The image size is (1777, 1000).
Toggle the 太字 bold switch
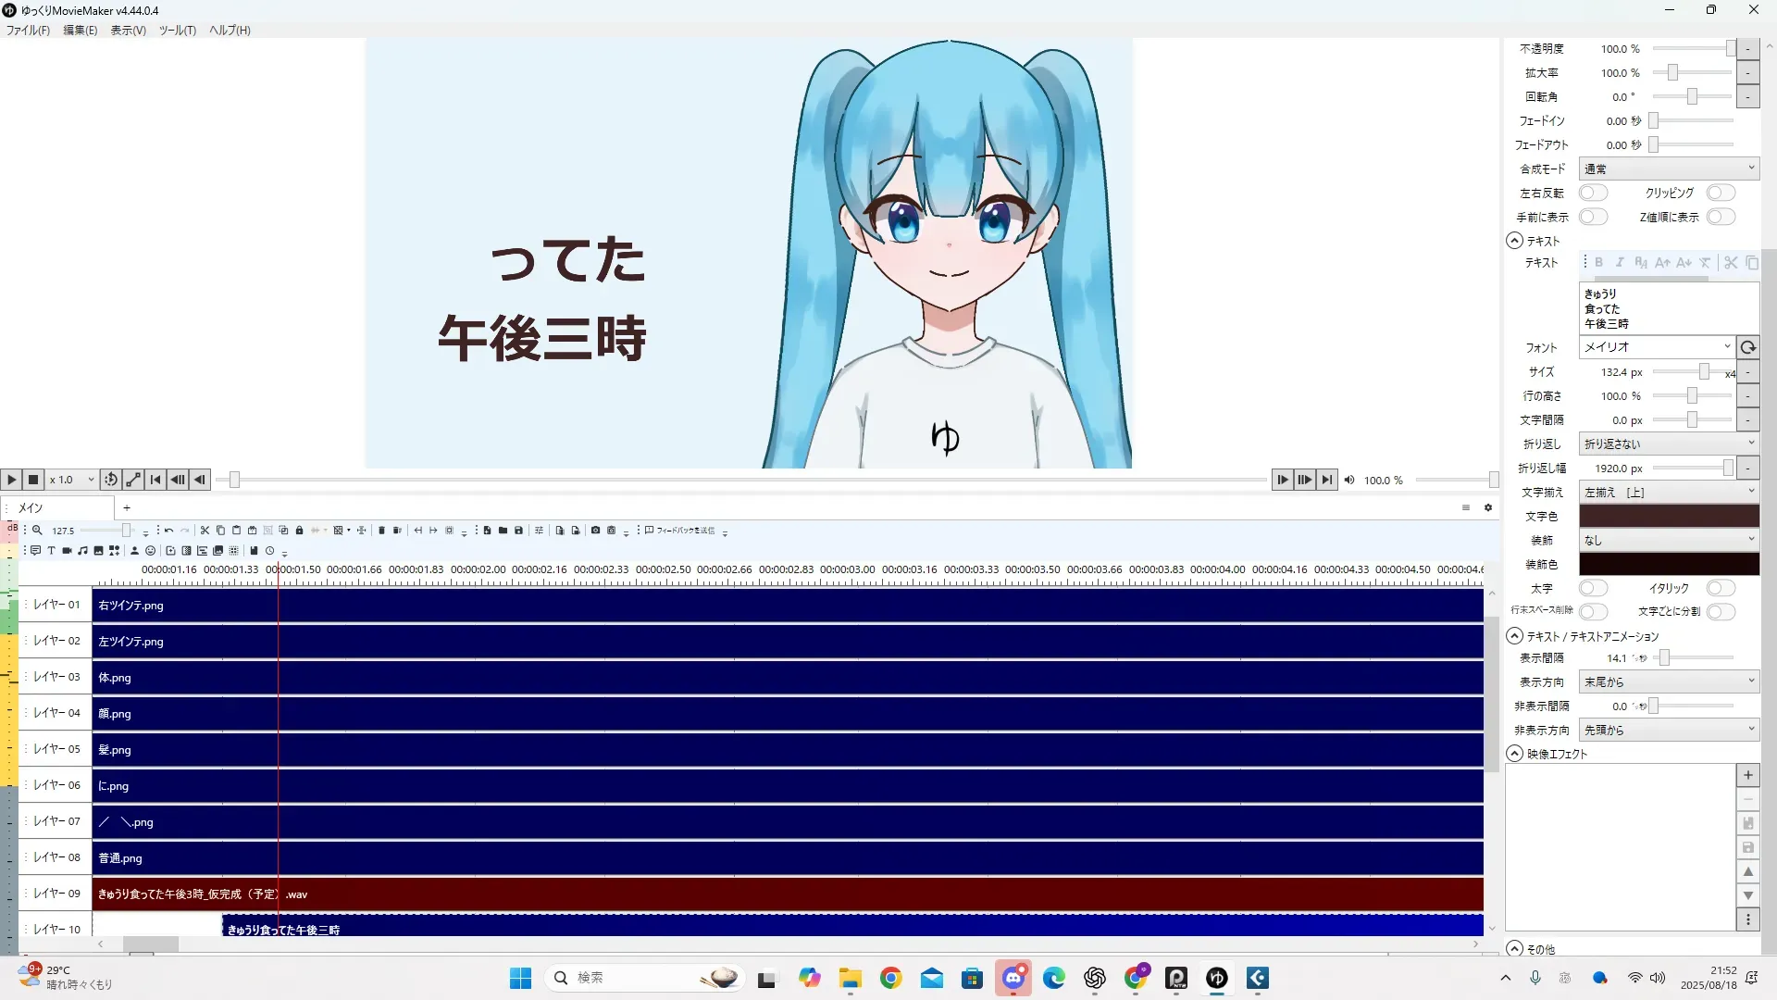tap(1593, 588)
